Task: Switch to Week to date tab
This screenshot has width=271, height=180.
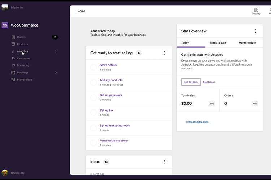Action: click(218, 43)
